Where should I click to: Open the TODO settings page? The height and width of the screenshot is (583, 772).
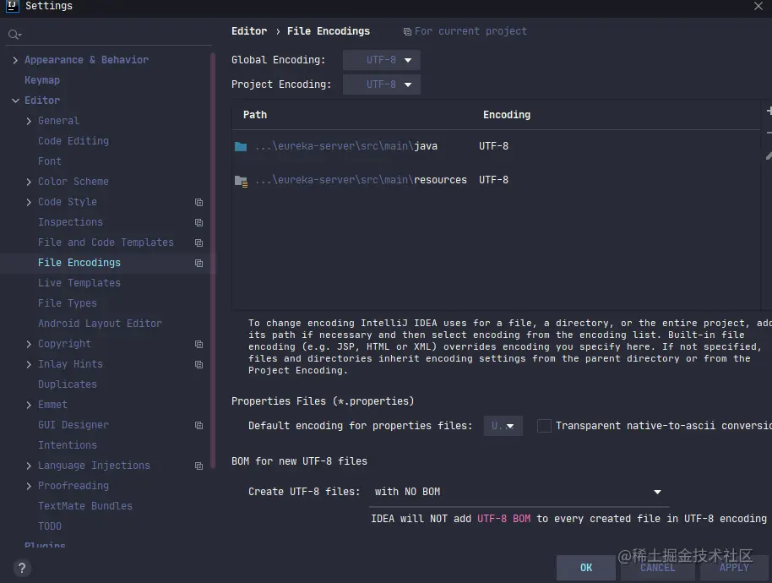50,526
